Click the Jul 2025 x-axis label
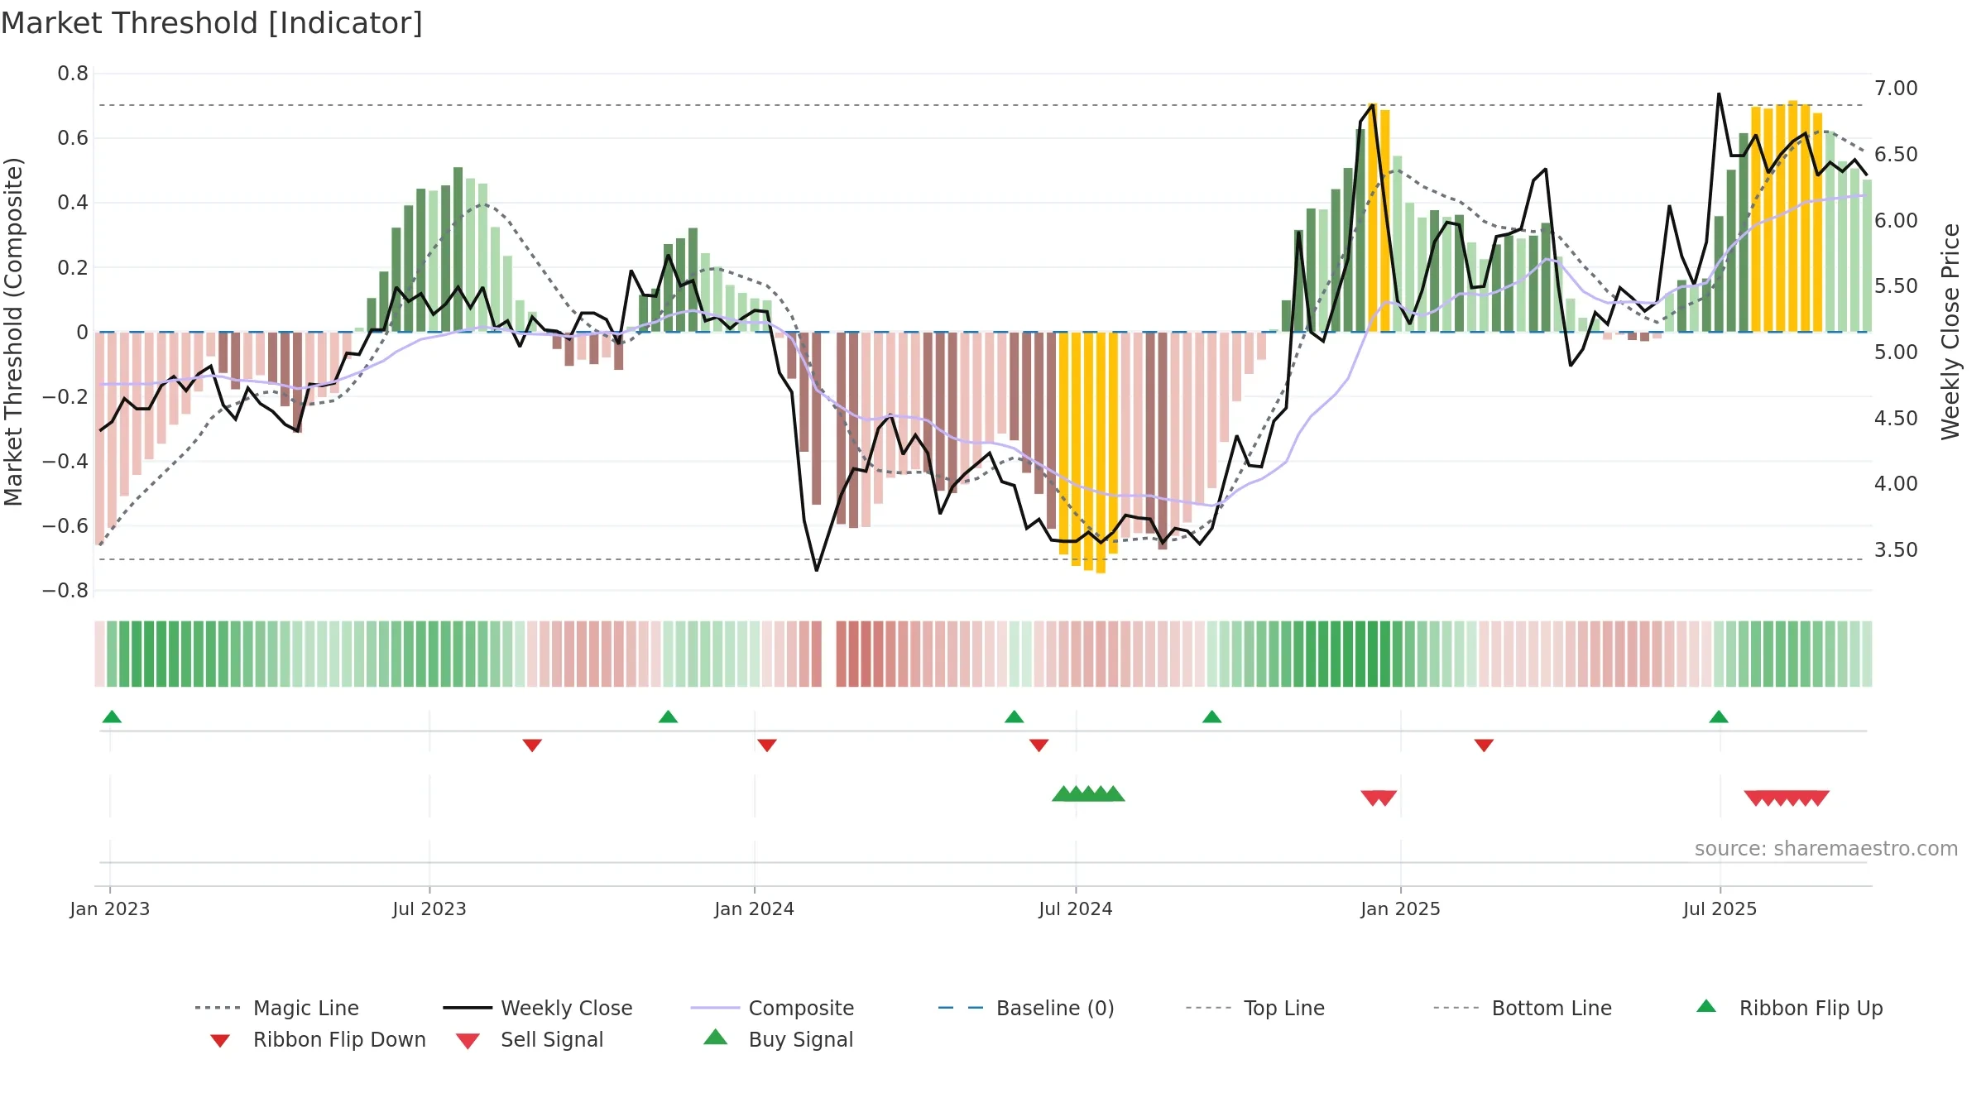 (x=1720, y=908)
